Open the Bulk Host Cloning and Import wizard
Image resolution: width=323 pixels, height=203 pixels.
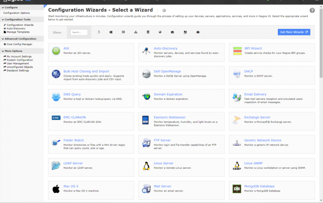pos(86,71)
